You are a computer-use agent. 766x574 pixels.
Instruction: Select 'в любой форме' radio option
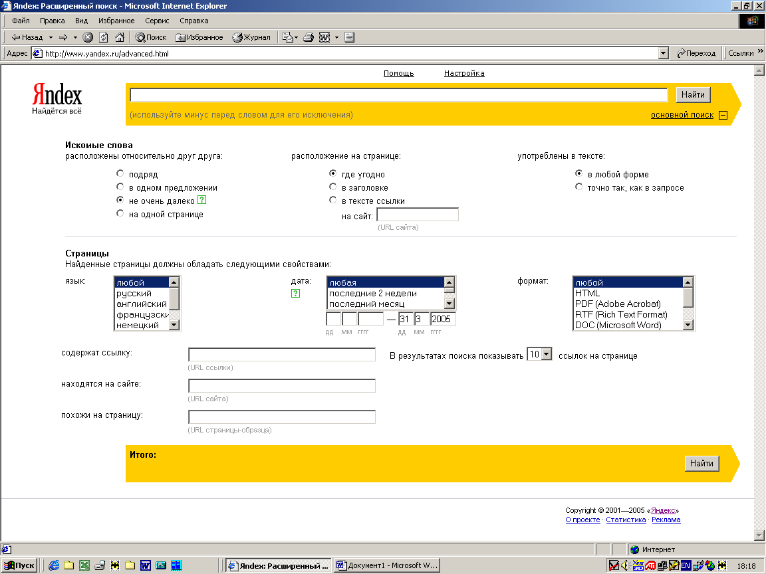pos(579,173)
